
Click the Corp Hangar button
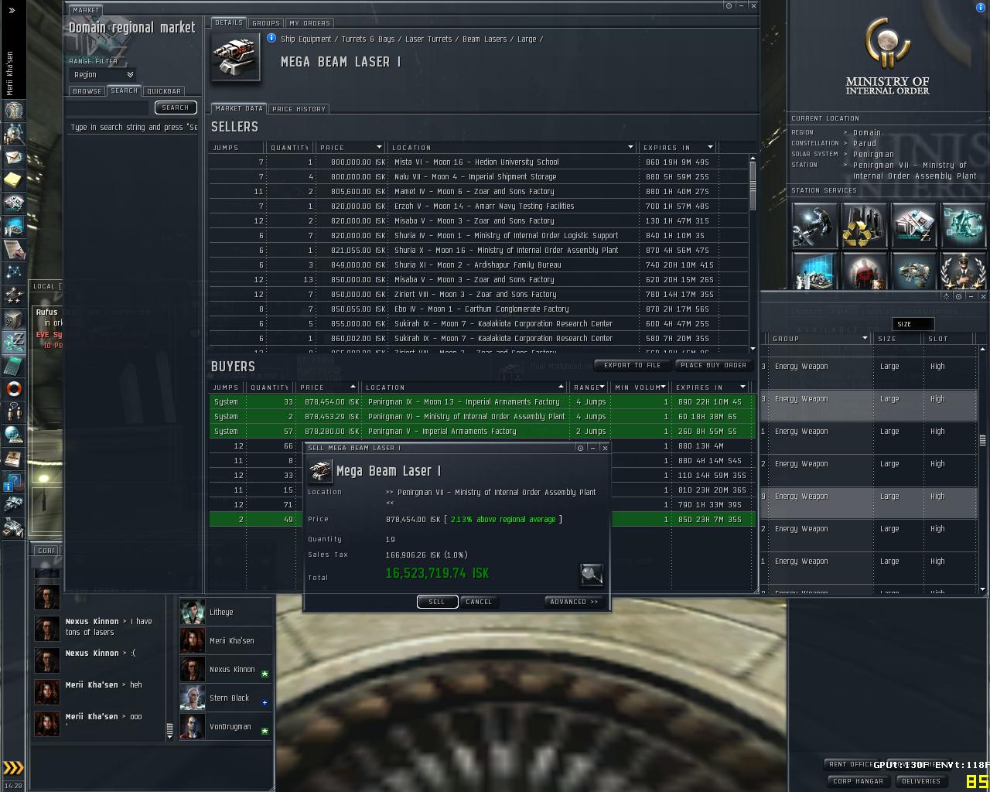coord(858,781)
